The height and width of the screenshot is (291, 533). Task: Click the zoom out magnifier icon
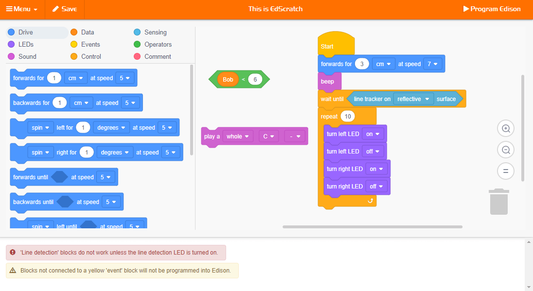click(506, 150)
